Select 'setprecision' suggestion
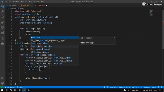Viewport: 164px width, 92px height. point(55,43)
